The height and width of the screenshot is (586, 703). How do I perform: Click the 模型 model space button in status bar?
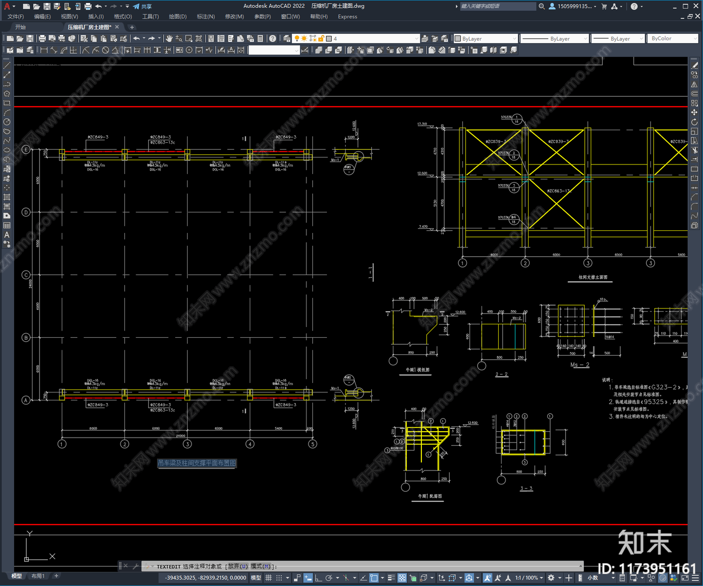point(256,578)
